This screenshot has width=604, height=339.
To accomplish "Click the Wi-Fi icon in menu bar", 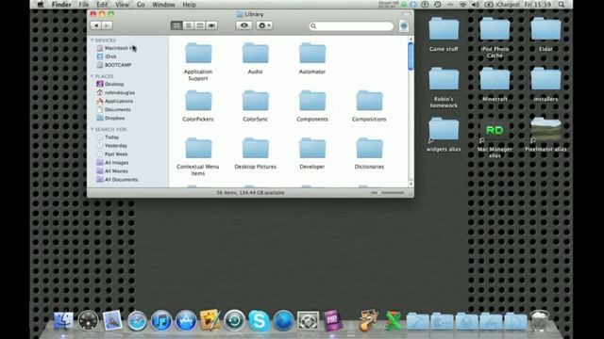I will tap(463, 5).
